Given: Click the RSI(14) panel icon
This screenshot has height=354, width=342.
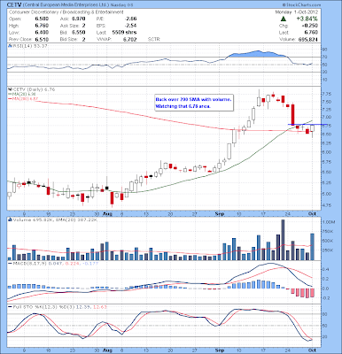Looking at the screenshot, I should pyautogui.click(x=10, y=46).
